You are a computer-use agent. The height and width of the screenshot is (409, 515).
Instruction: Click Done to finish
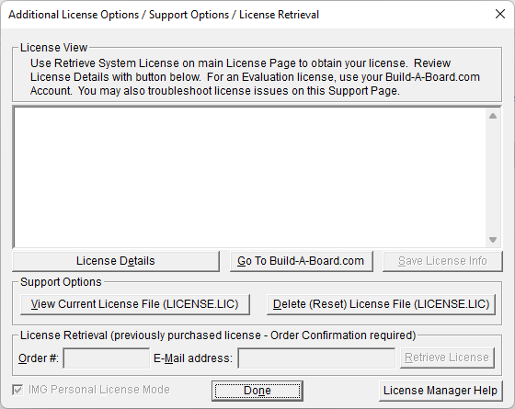click(257, 391)
